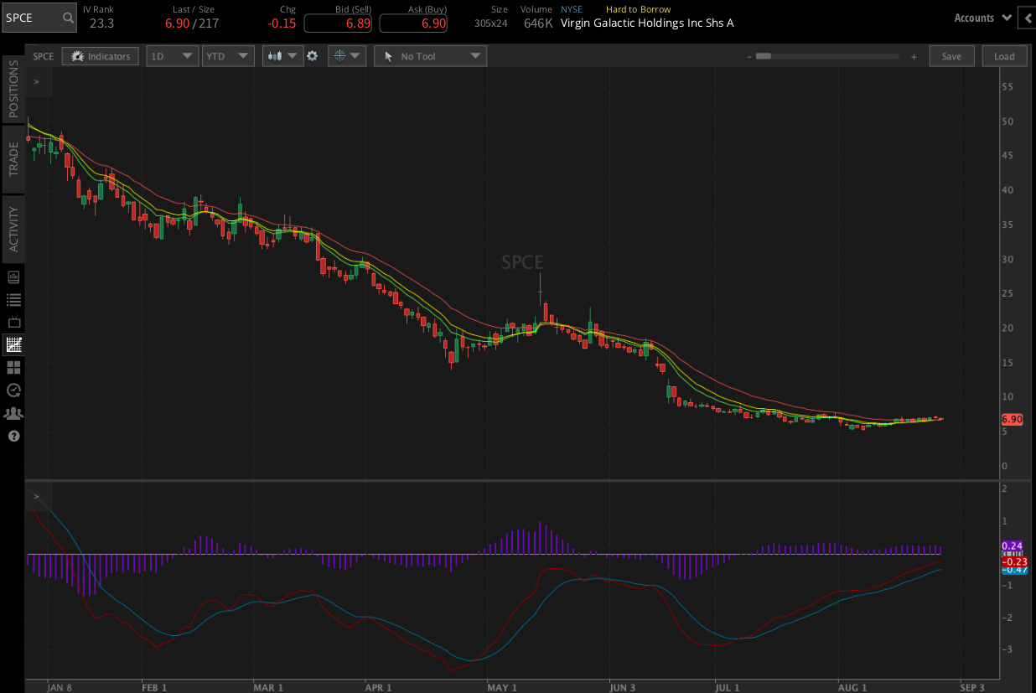This screenshot has height=693, width=1036.
Task: Click the watchlist list icon in sidebar
Action: coord(13,299)
